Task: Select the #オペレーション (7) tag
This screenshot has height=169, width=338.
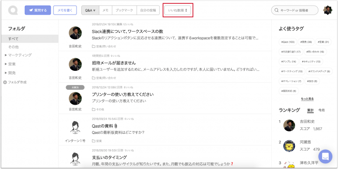Action: click(291, 81)
